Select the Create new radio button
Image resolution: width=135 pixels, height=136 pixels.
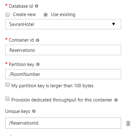(8, 15)
